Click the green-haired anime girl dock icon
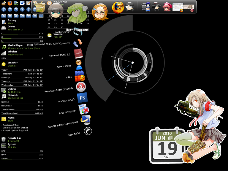Screen dimensions: 228x171 (x=77, y=13)
